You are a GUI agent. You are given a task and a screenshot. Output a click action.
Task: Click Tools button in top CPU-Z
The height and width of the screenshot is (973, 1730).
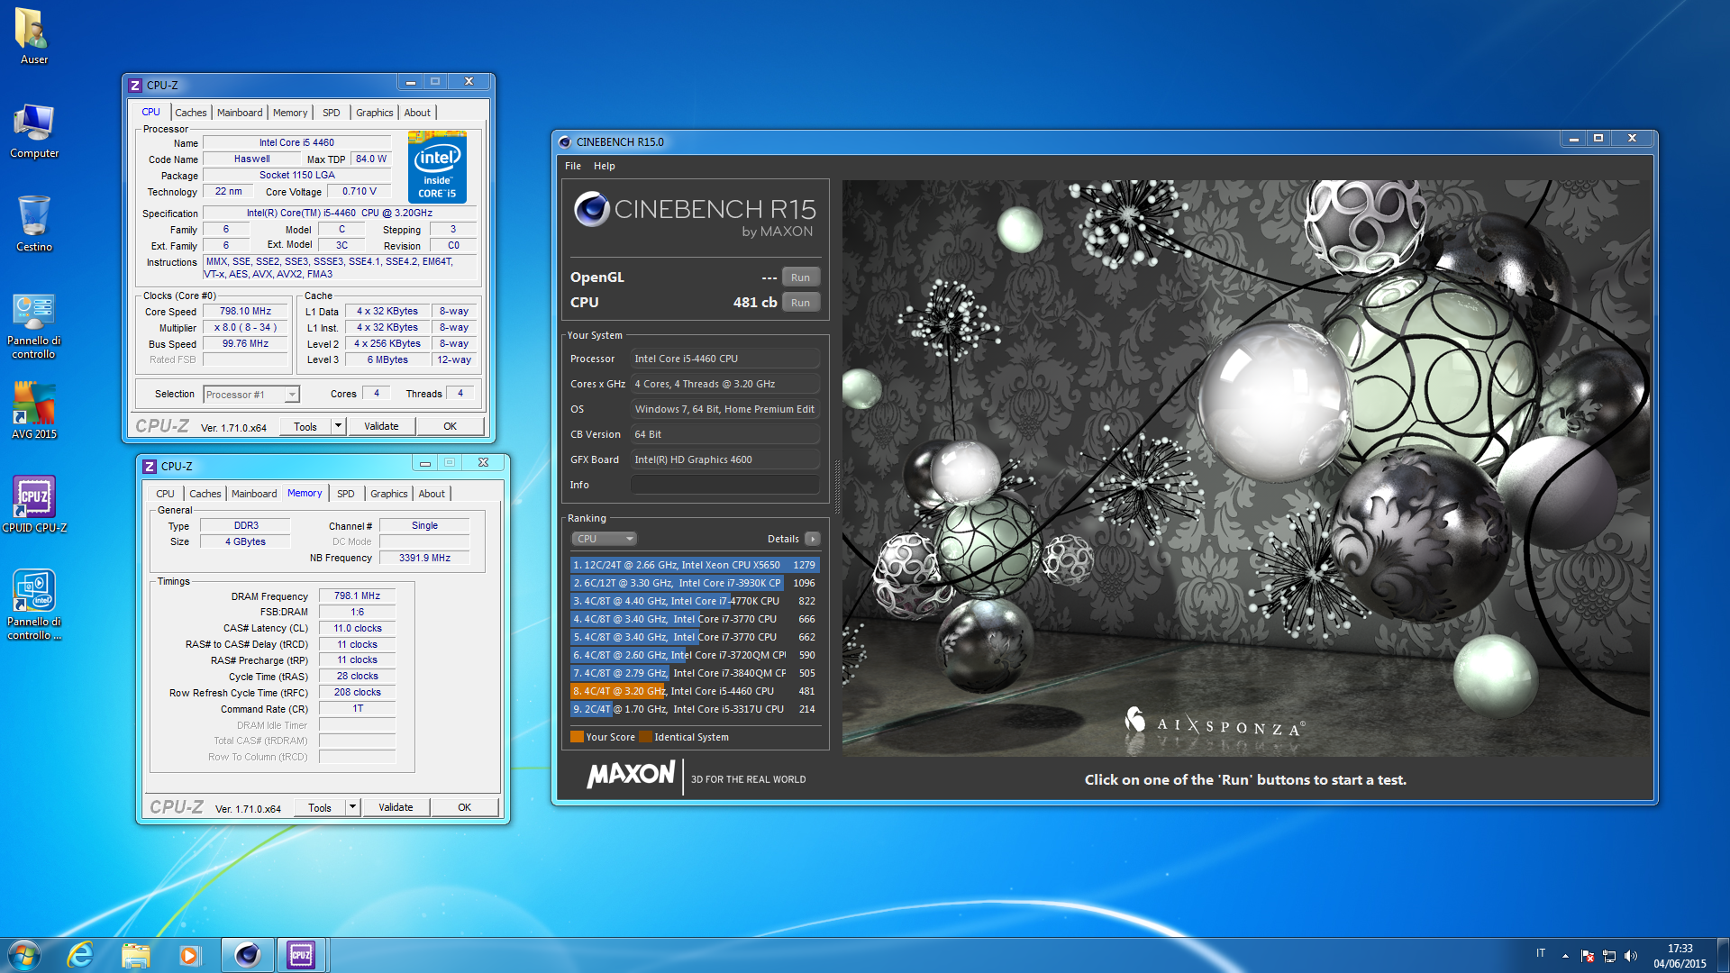coord(305,427)
